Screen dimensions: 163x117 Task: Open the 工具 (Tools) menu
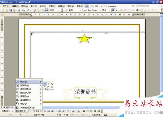click(x=52, y=6)
